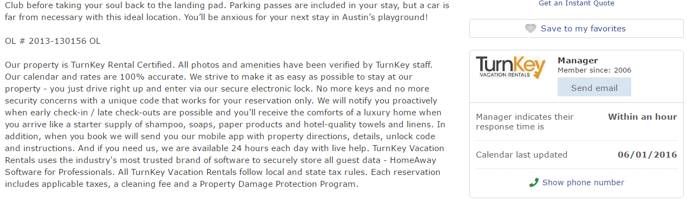
Task: Click the Manager heading
Action: (x=578, y=61)
